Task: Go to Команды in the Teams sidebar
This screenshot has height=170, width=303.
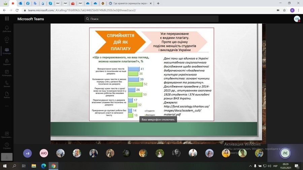Action: (7, 51)
